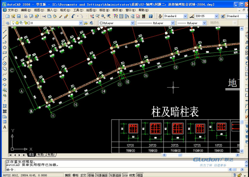Choose the Rectangle draw tool

pyautogui.click(x=5, y=52)
